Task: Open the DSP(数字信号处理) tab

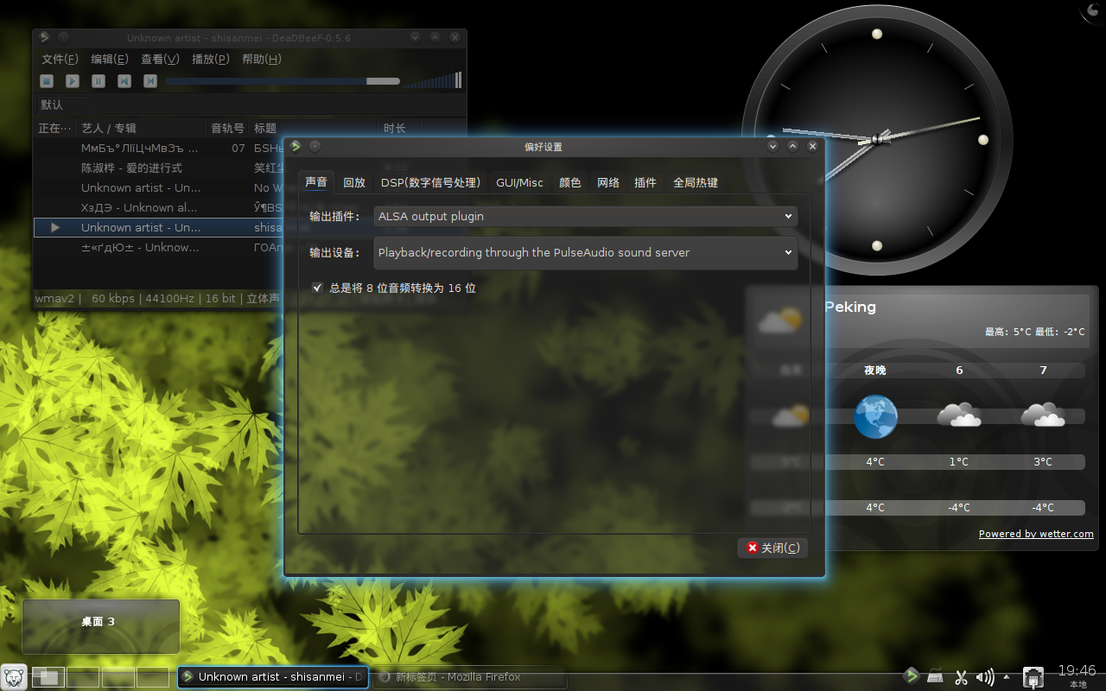Action: [x=430, y=182]
